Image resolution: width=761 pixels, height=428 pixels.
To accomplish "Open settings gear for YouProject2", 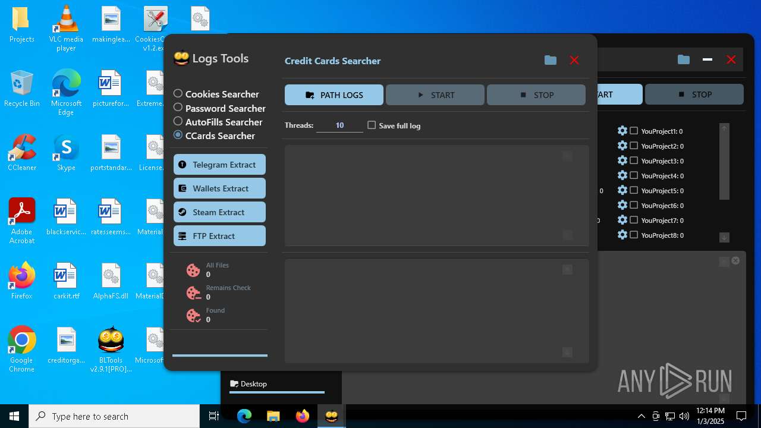I will tap(622, 146).
